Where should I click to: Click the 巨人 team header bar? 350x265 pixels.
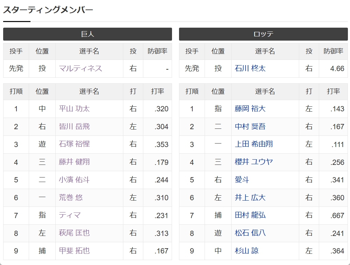88,34
